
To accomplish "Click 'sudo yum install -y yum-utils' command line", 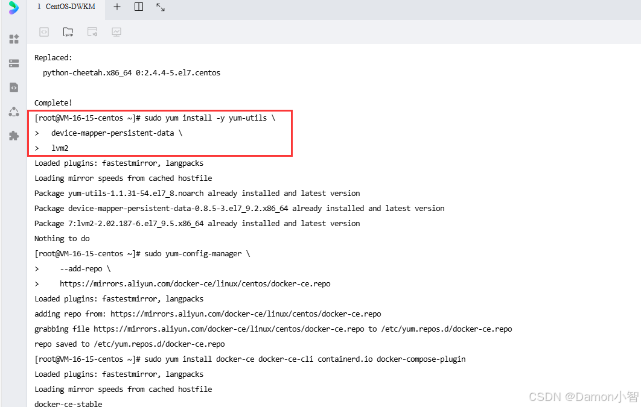I will [x=155, y=118].
